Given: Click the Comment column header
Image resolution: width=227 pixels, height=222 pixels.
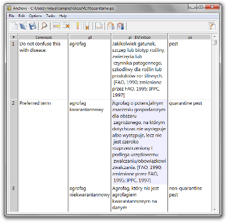Looking at the screenshot, I should (x=43, y=37).
